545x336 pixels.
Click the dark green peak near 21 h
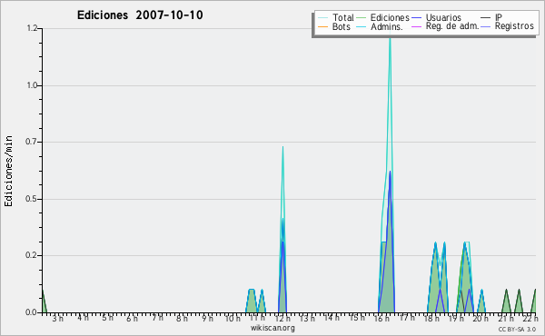[507, 292]
